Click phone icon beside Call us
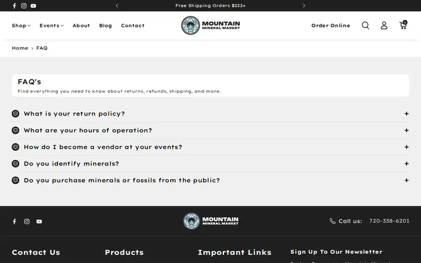421x263 pixels. tap(332, 221)
